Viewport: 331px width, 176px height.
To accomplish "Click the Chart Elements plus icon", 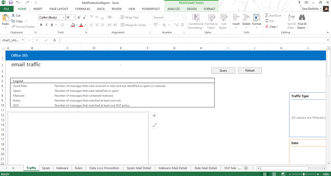I will [154, 116].
